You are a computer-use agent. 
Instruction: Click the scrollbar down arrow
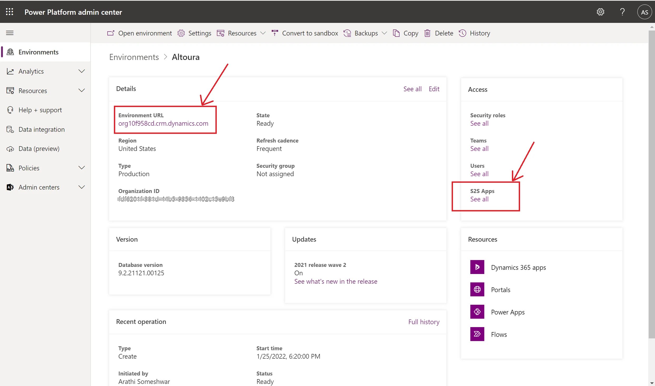pyautogui.click(x=652, y=383)
